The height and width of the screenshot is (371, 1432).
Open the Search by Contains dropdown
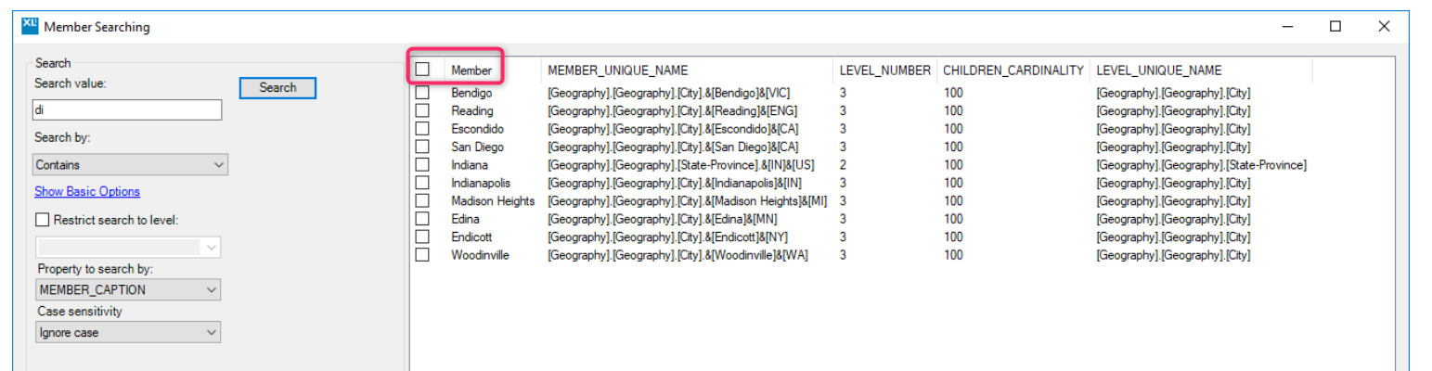coord(130,165)
